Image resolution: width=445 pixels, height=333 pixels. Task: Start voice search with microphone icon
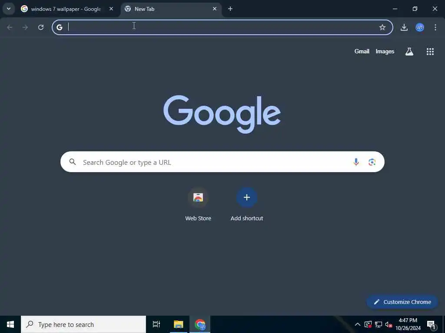(x=356, y=162)
